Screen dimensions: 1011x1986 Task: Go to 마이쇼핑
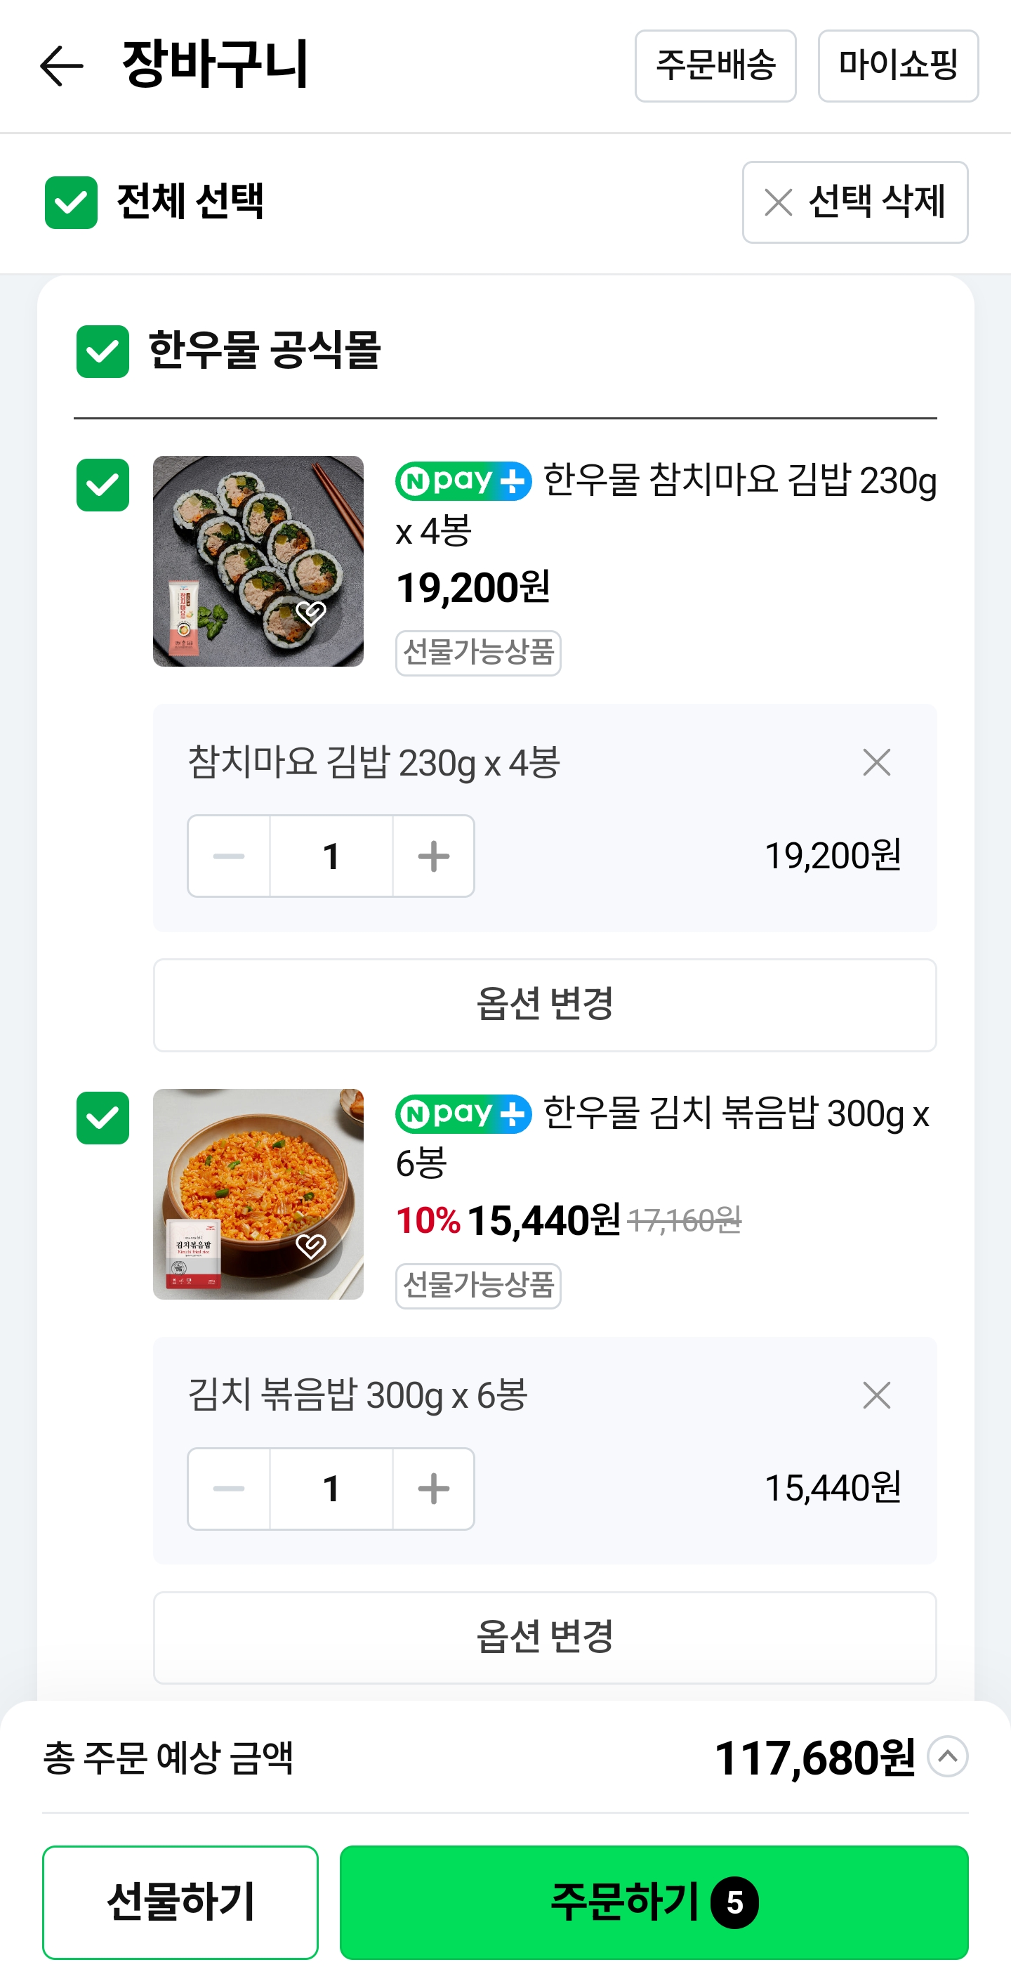point(898,65)
